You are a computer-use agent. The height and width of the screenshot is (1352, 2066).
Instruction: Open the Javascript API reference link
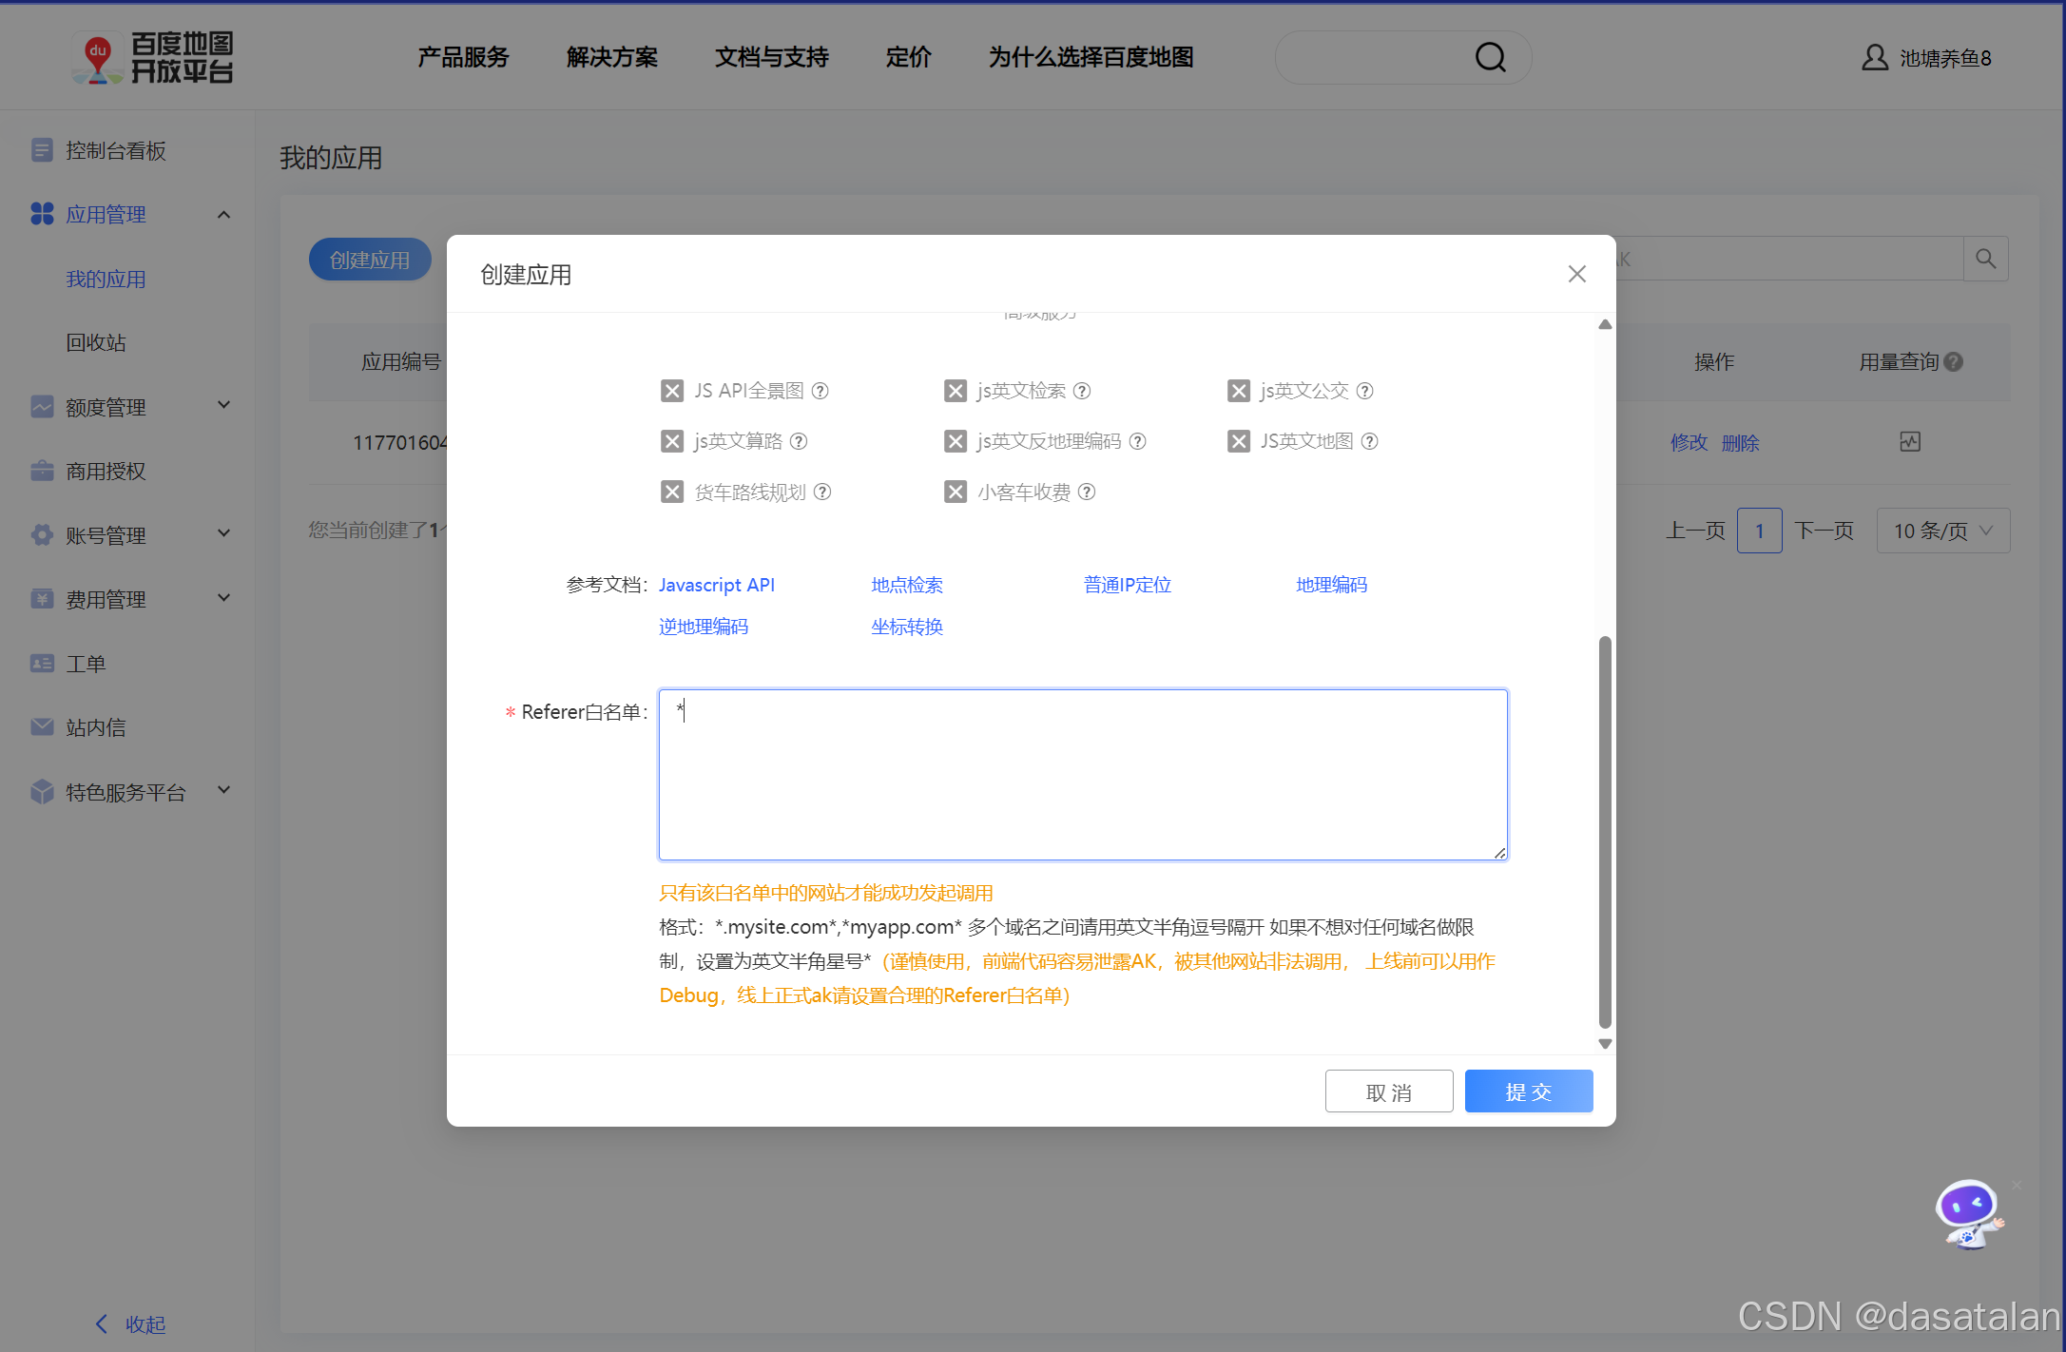click(716, 585)
